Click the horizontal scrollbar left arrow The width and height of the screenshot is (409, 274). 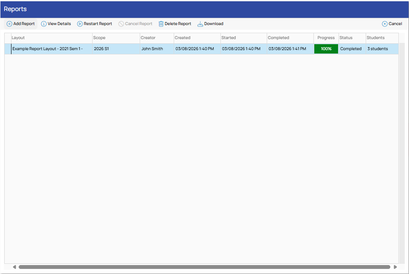coord(14,267)
